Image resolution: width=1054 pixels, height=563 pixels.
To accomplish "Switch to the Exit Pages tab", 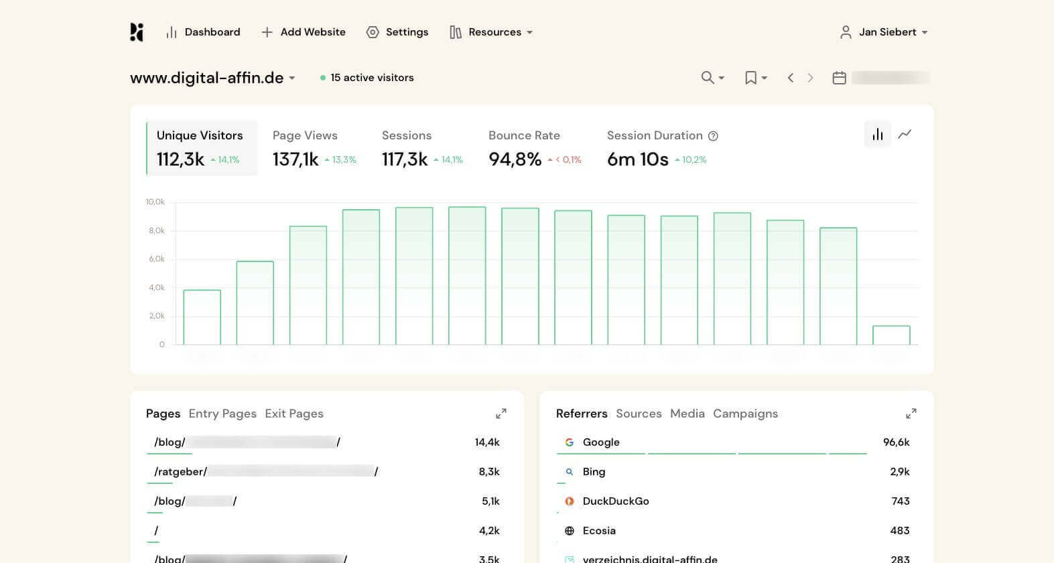I will 294,414.
